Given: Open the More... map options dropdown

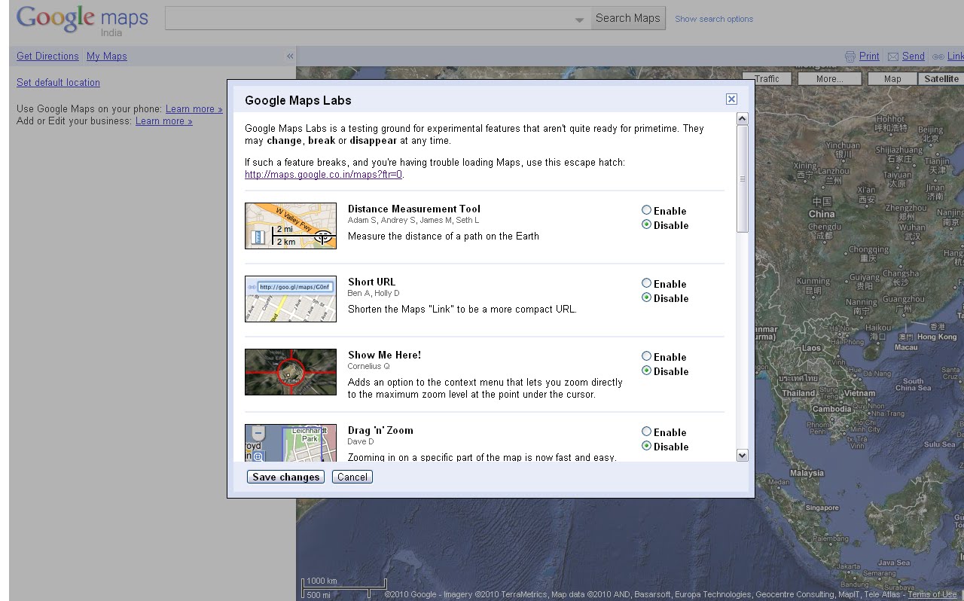Looking at the screenshot, I should [829, 78].
